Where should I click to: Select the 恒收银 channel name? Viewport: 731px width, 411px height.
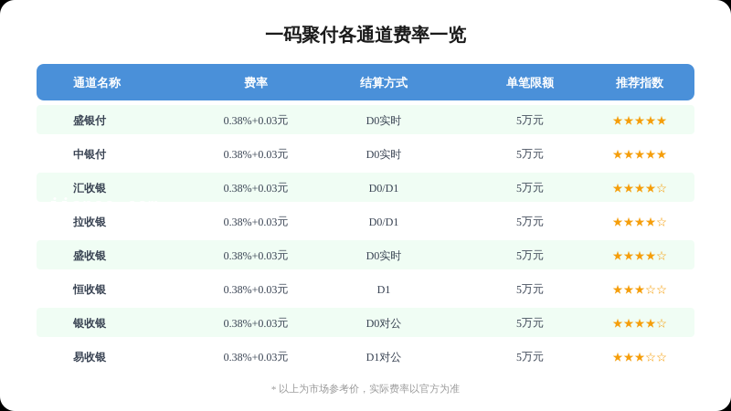tap(90, 290)
